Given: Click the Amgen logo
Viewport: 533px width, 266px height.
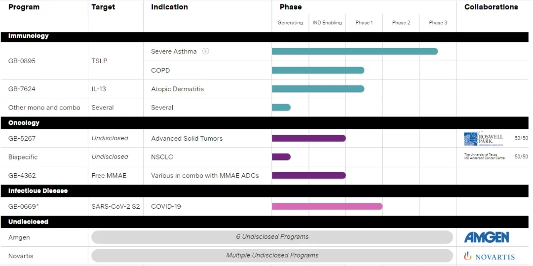Looking at the screenshot, I should 487,237.
